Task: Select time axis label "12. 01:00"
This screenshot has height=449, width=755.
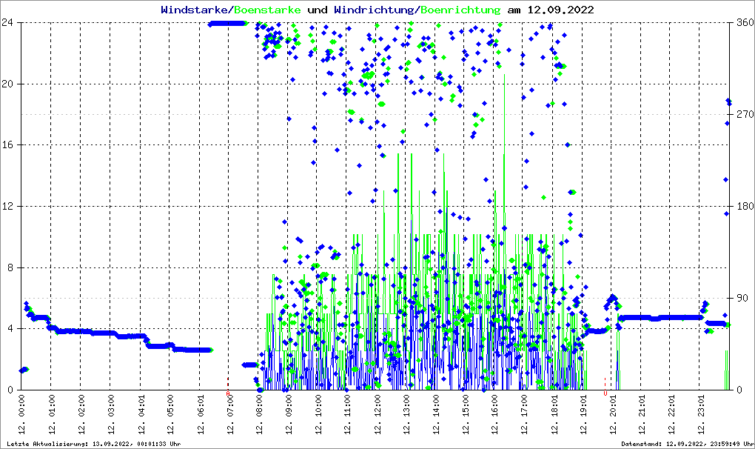Action: coord(52,414)
